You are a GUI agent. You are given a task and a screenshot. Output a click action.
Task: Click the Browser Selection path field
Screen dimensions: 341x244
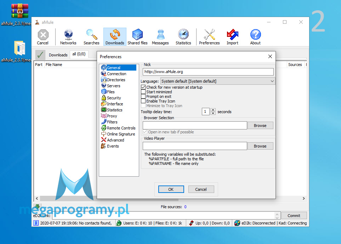point(195,126)
